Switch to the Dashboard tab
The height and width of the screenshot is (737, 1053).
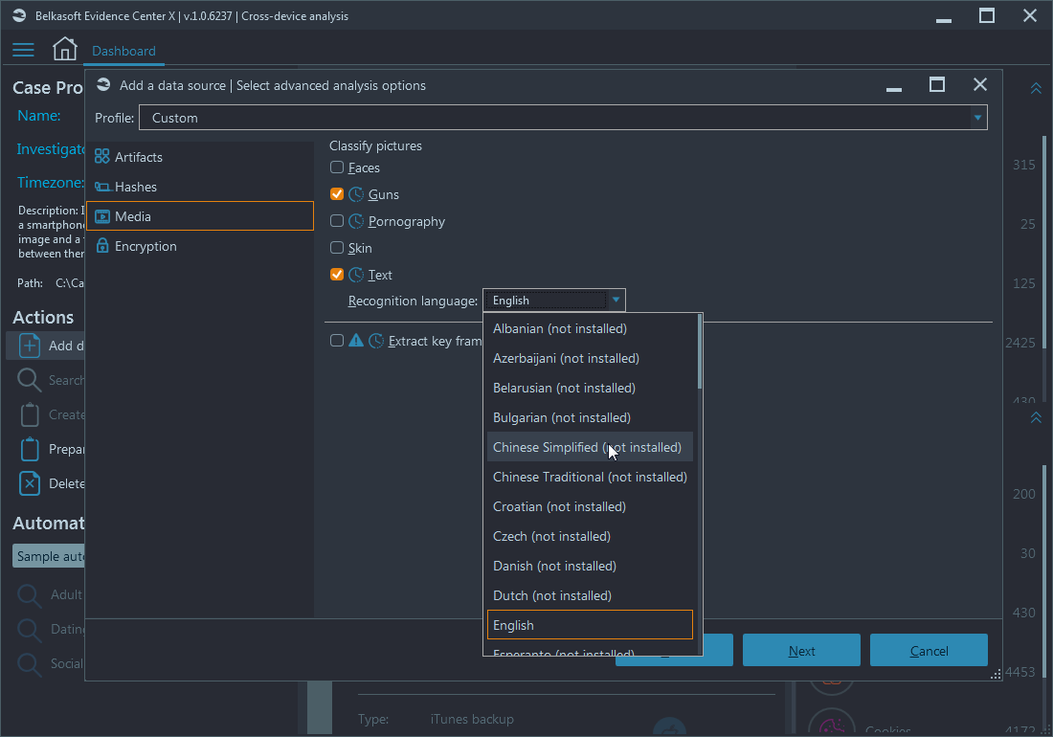(123, 51)
